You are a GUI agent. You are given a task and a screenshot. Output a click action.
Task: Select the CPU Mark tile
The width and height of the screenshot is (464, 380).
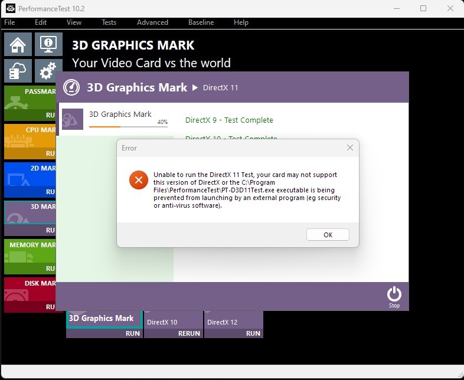[x=30, y=136]
